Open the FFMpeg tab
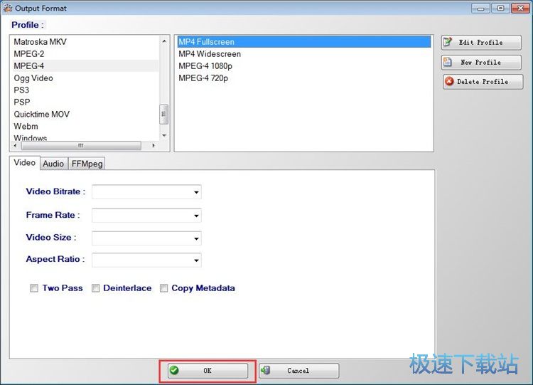This screenshot has height=385, width=533. [x=87, y=164]
